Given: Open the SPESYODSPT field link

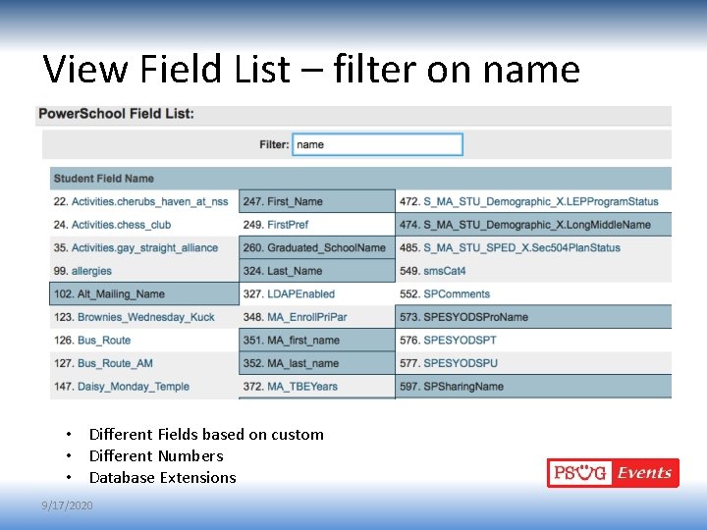Looking at the screenshot, I should pos(460,341).
